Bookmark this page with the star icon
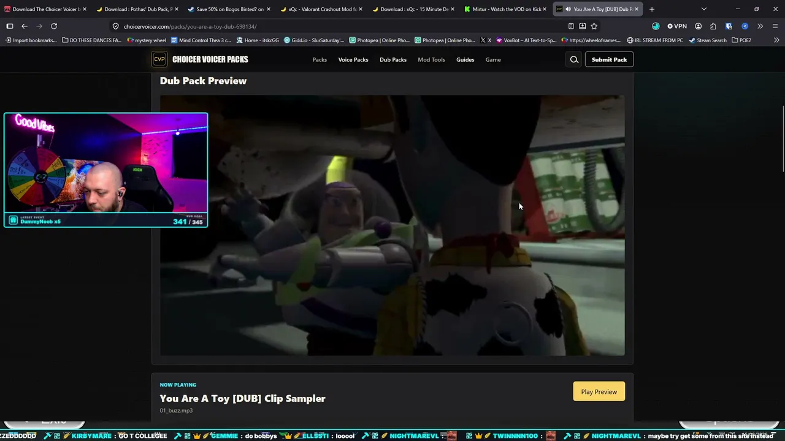 click(594, 26)
